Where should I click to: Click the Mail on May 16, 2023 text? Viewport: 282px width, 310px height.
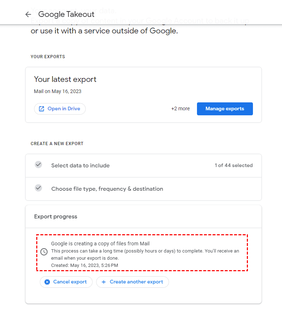click(x=57, y=91)
